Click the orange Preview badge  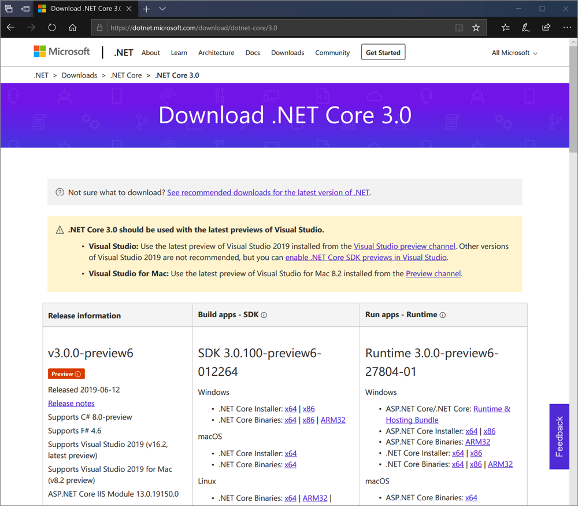pos(66,374)
